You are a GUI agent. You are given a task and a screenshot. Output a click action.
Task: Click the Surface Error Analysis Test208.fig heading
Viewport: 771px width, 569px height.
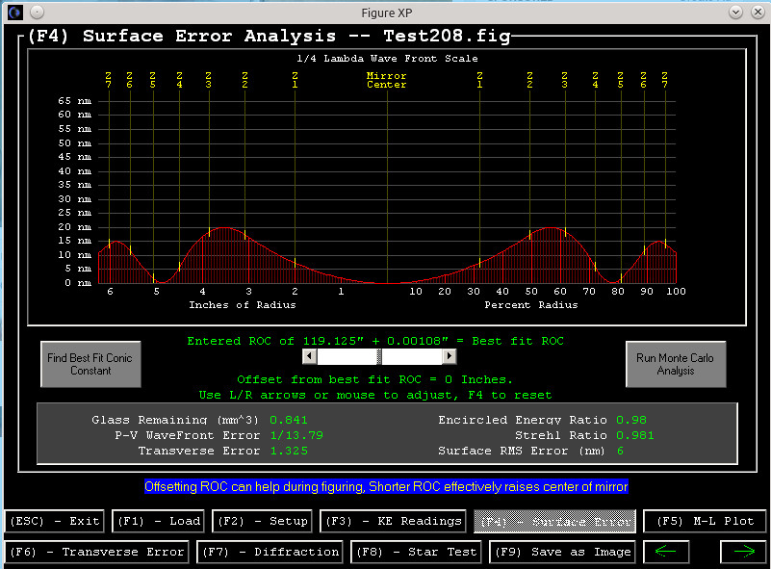[270, 36]
